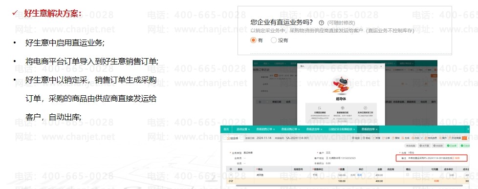
Task: Click the 超导体 robot mascot image
Action: [341, 85]
